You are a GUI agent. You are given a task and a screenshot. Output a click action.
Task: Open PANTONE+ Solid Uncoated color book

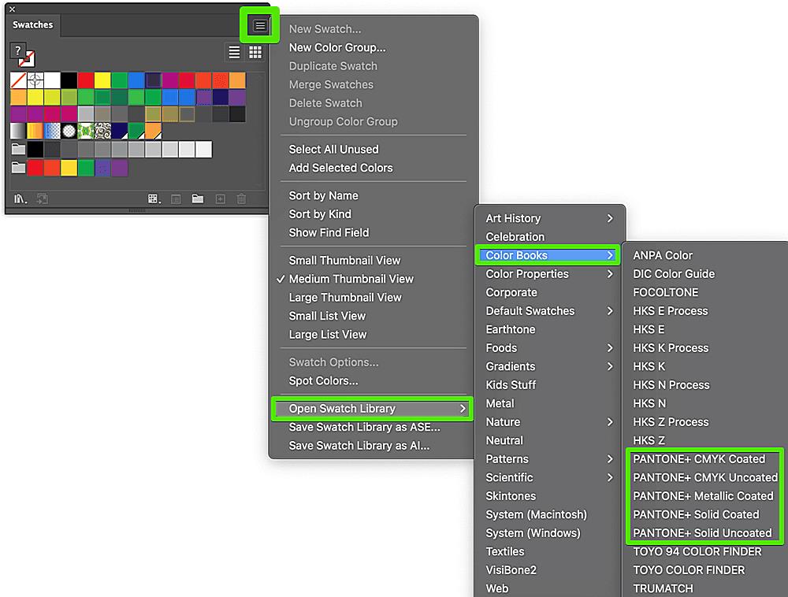coord(702,532)
